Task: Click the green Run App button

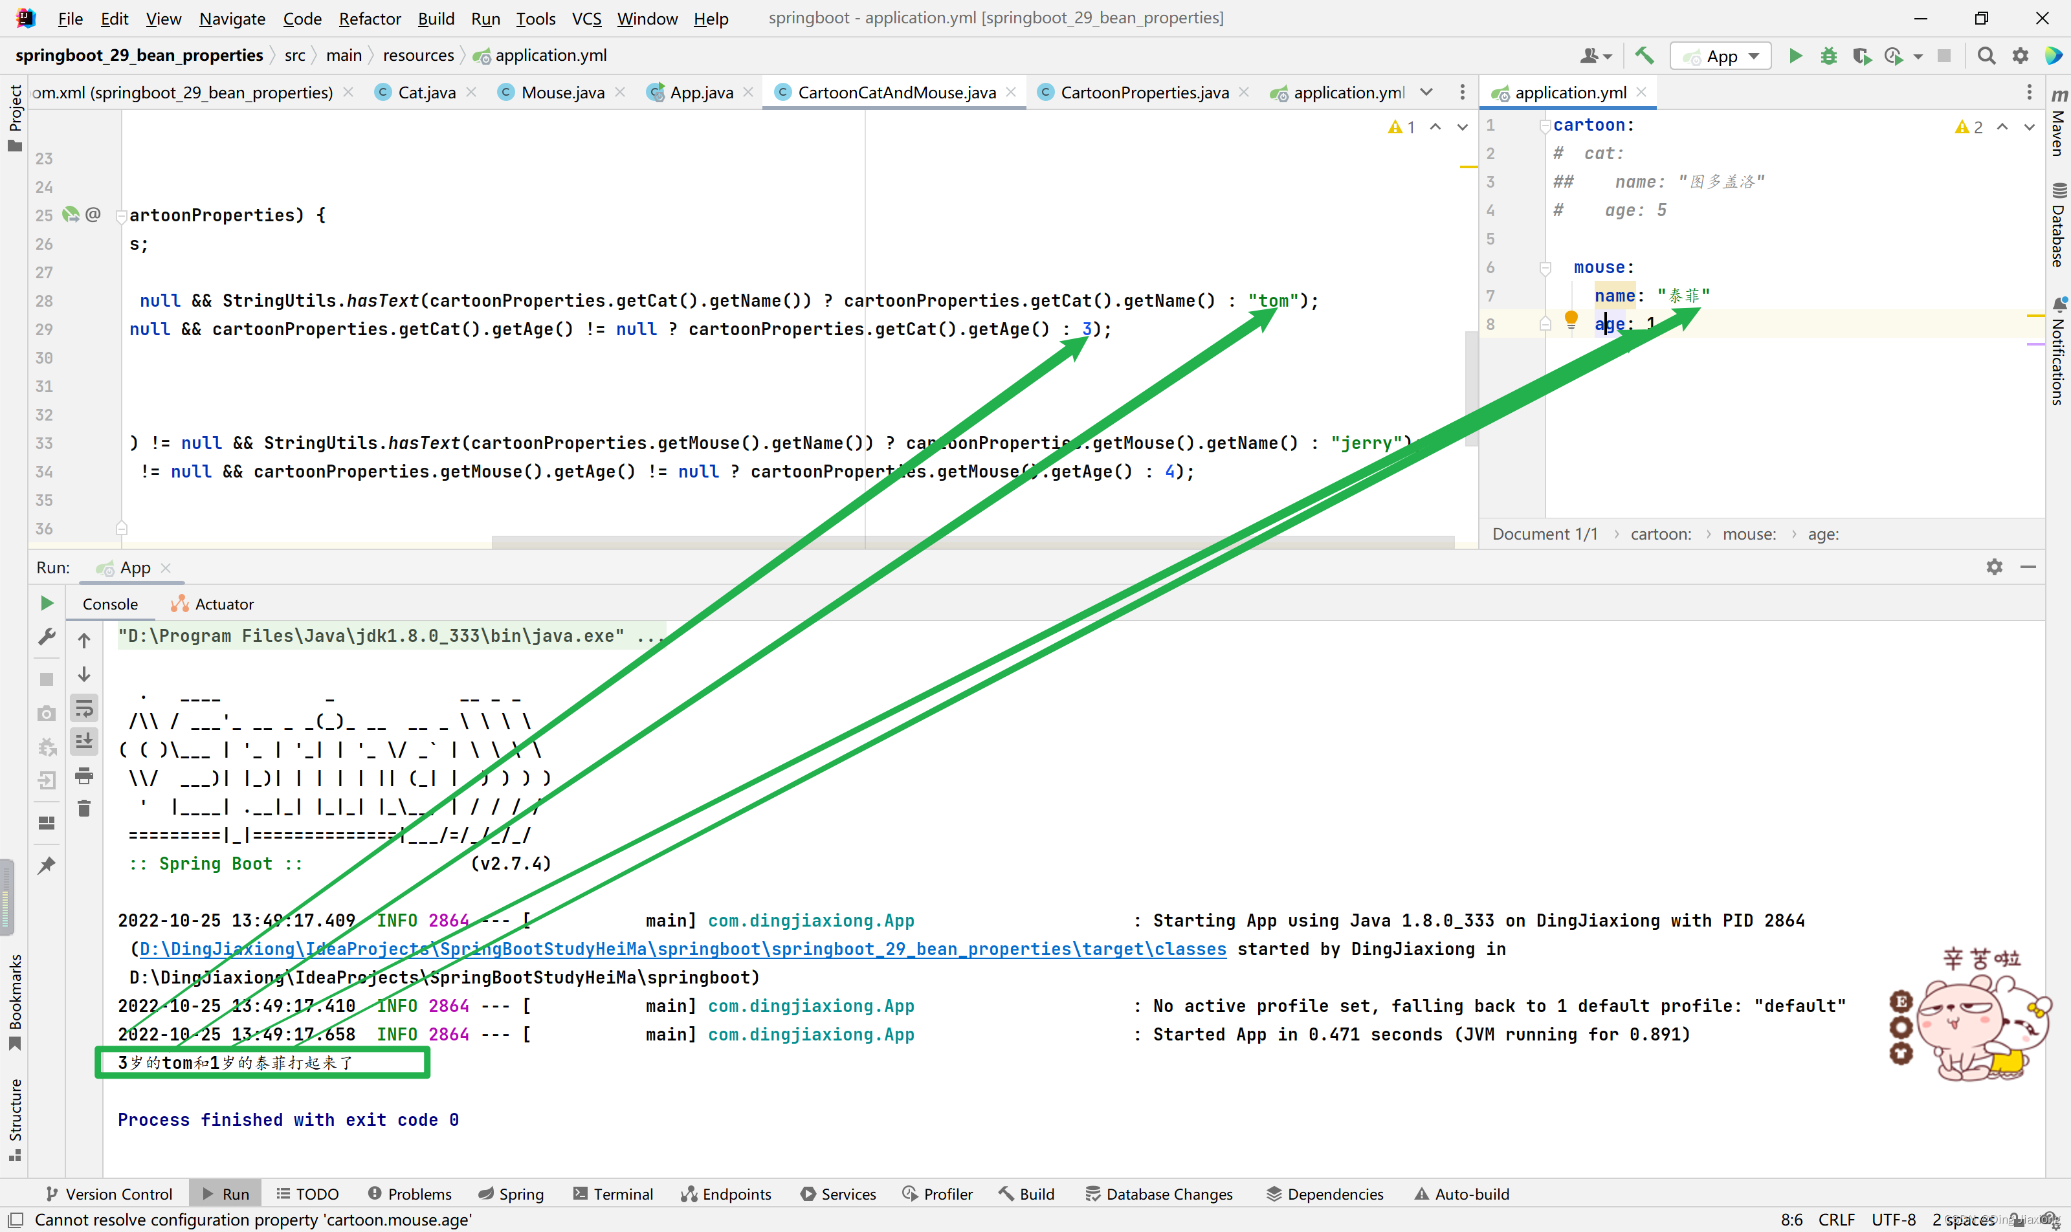Action: (1795, 56)
